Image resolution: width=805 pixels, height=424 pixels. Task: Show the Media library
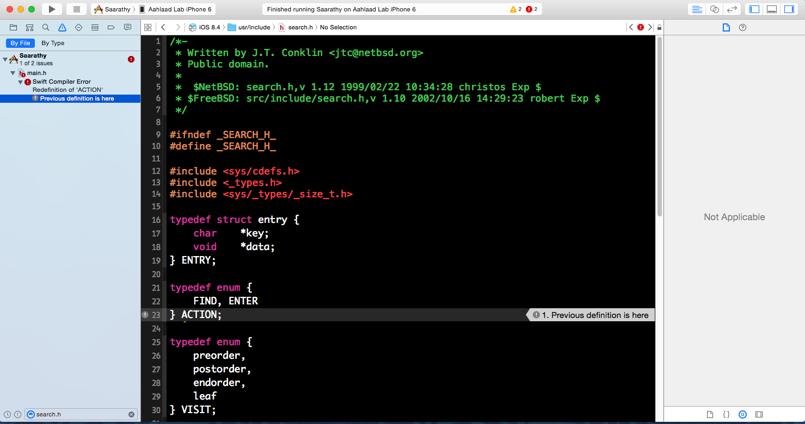tap(759, 414)
